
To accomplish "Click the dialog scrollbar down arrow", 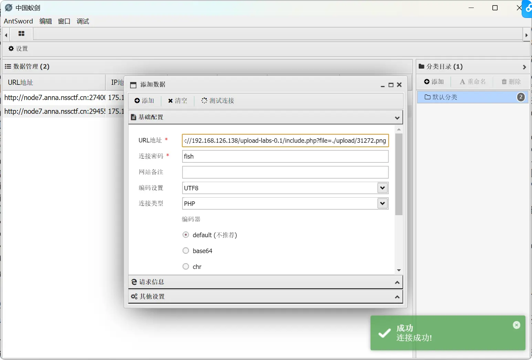I will pos(399,270).
